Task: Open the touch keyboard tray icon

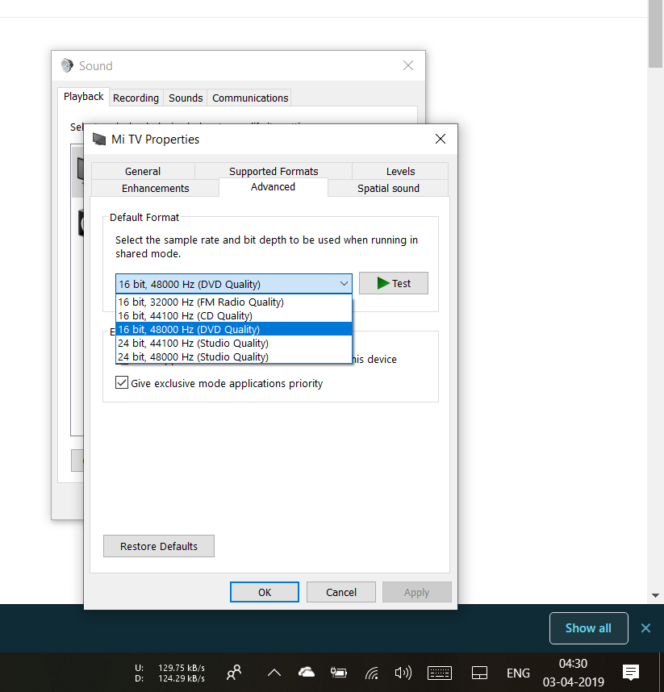Action: (440, 673)
